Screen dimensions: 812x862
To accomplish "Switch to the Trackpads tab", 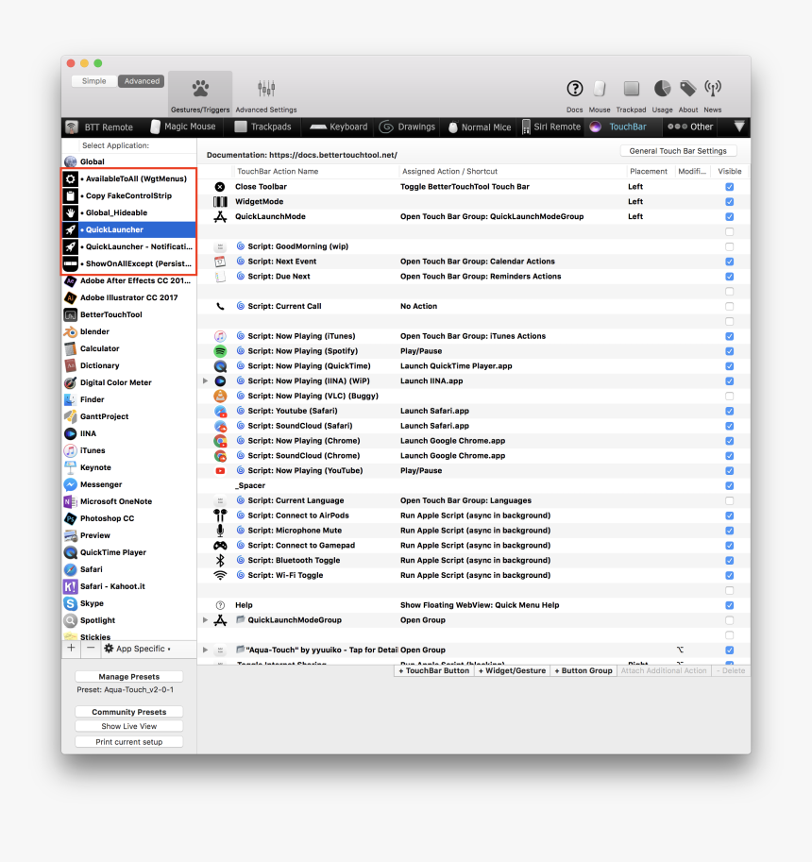I will tap(262, 127).
